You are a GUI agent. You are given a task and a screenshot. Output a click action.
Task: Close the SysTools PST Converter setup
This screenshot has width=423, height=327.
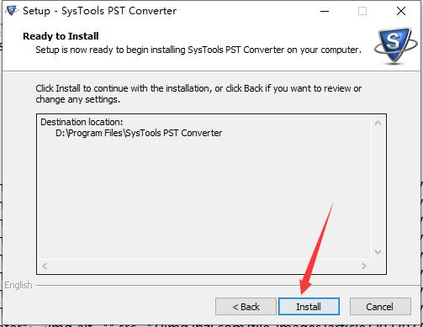(x=401, y=11)
